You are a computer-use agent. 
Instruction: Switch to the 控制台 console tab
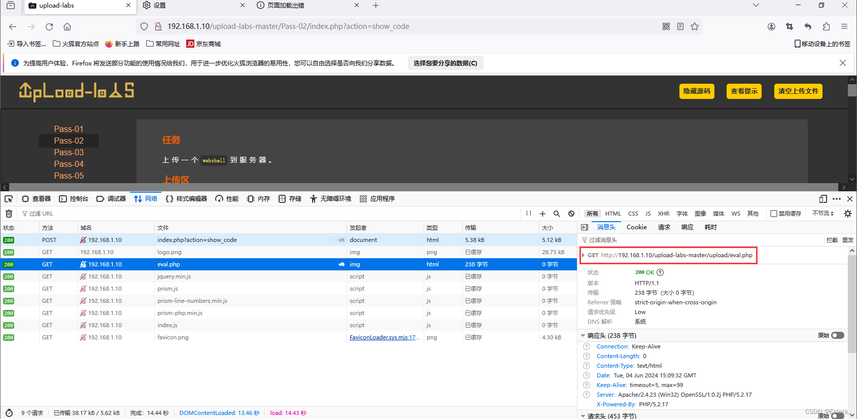point(74,199)
